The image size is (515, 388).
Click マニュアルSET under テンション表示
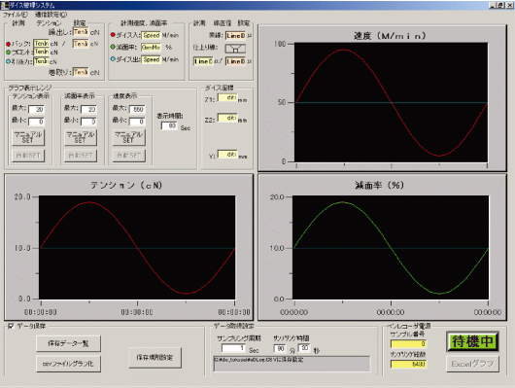(x=28, y=137)
